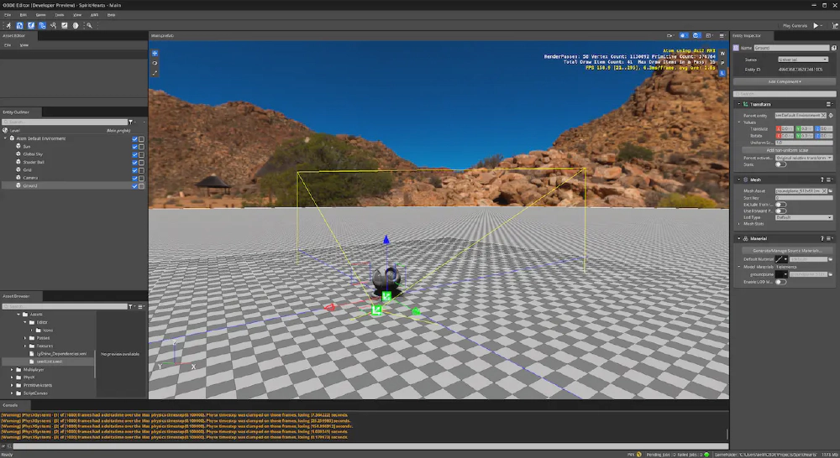Open the Lod Type dropdown

click(802, 217)
